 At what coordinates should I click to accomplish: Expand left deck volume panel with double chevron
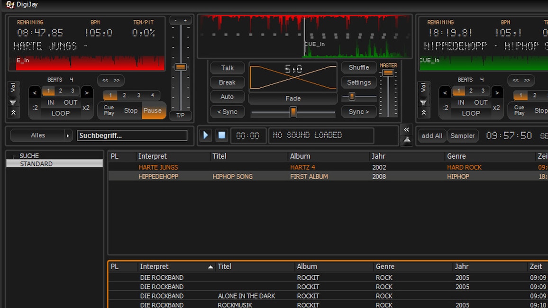pos(13,113)
